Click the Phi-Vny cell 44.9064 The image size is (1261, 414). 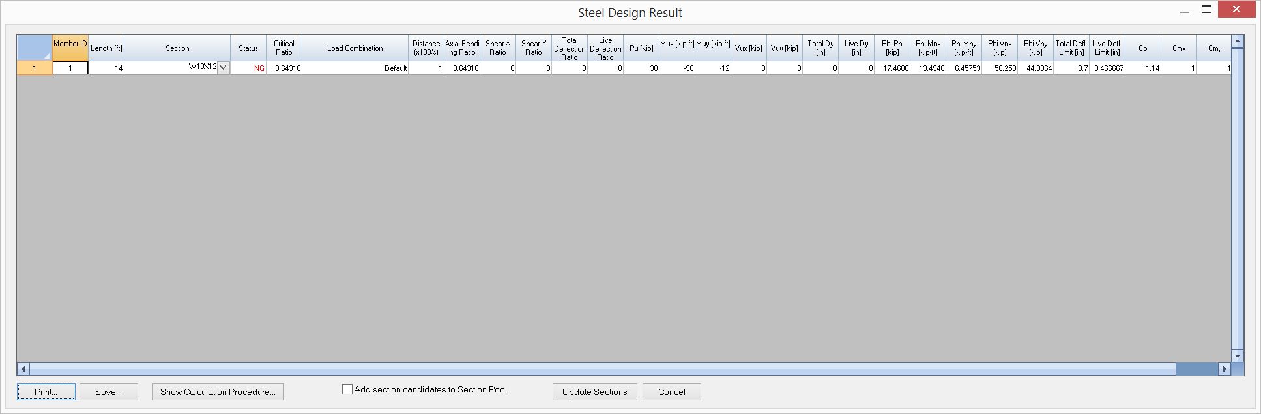[x=1036, y=68]
